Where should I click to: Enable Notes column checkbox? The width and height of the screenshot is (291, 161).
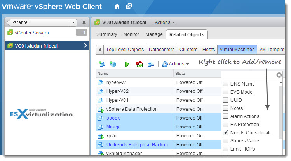(226, 108)
